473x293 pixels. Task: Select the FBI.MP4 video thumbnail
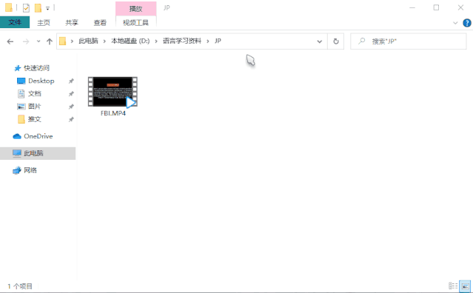[x=113, y=92]
